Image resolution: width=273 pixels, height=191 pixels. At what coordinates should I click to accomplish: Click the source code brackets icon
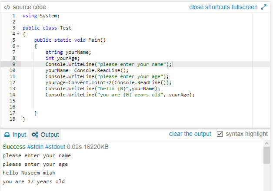(7, 7)
